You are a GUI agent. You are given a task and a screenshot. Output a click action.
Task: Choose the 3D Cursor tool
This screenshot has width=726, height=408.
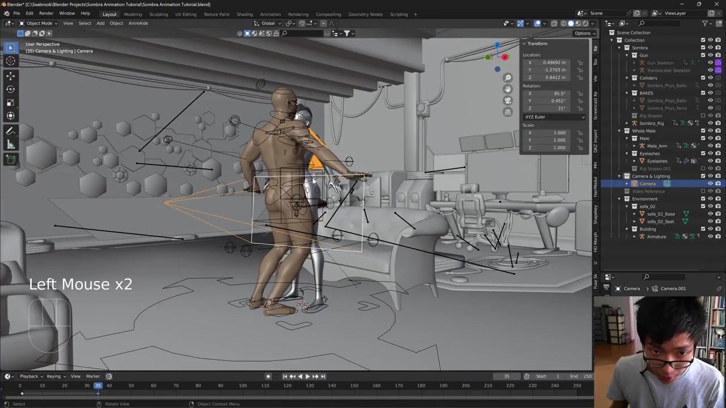click(x=10, y=61)
